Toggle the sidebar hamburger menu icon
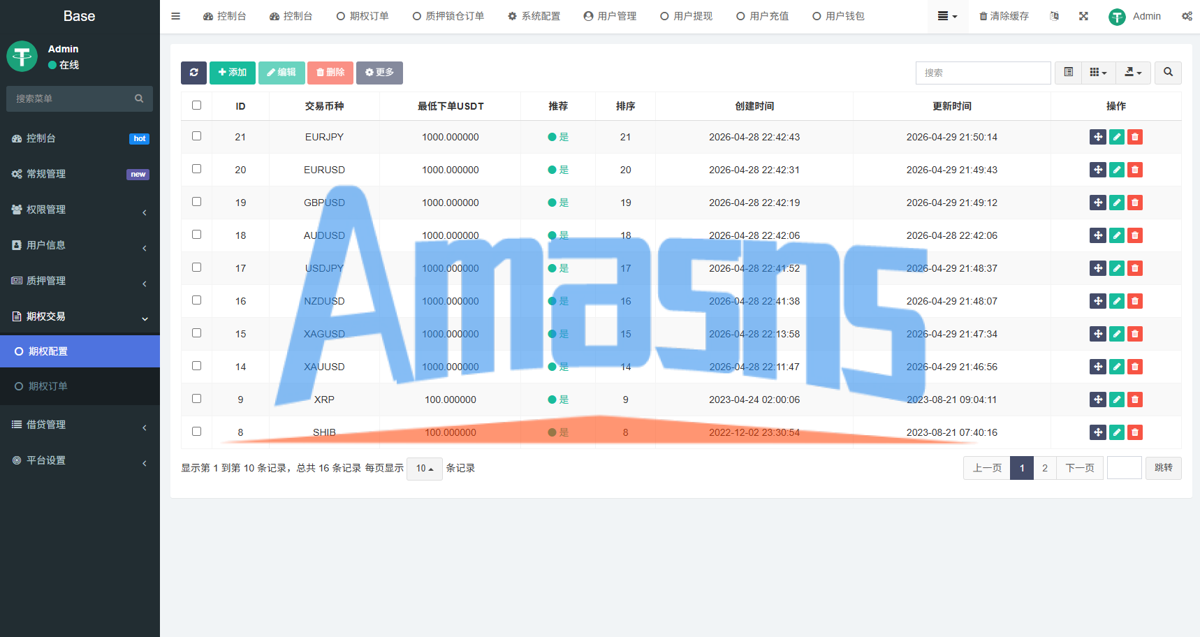The height and width of the screenshot is (637, 1200). [x=176, y=16]
